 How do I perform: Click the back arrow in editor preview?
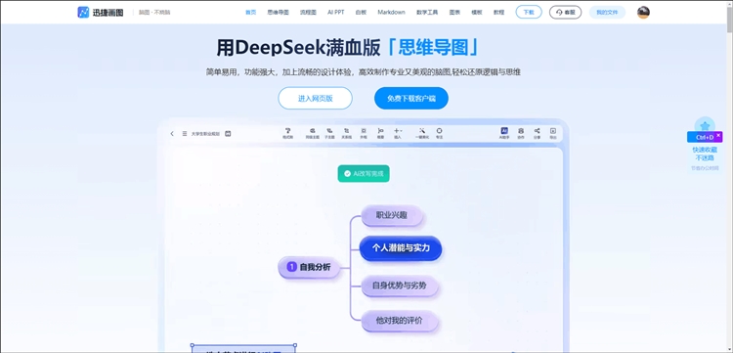pyautogui.click(x=172, y=134)
